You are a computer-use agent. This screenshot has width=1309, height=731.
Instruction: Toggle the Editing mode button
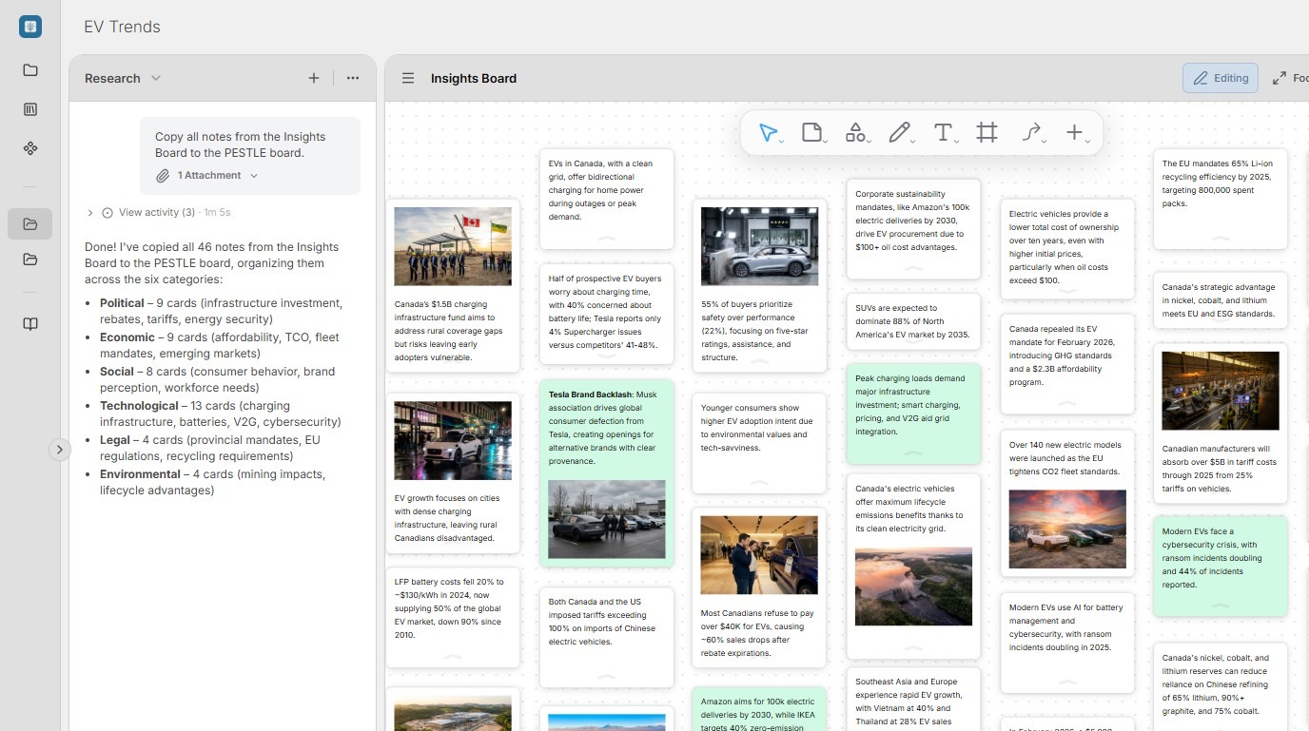point(1221,78)
